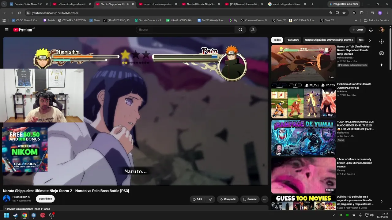The height and width of the screenshot is (220, 392).
Task: Open the Chrome apps grid shortcut
Action: point(4,20)
